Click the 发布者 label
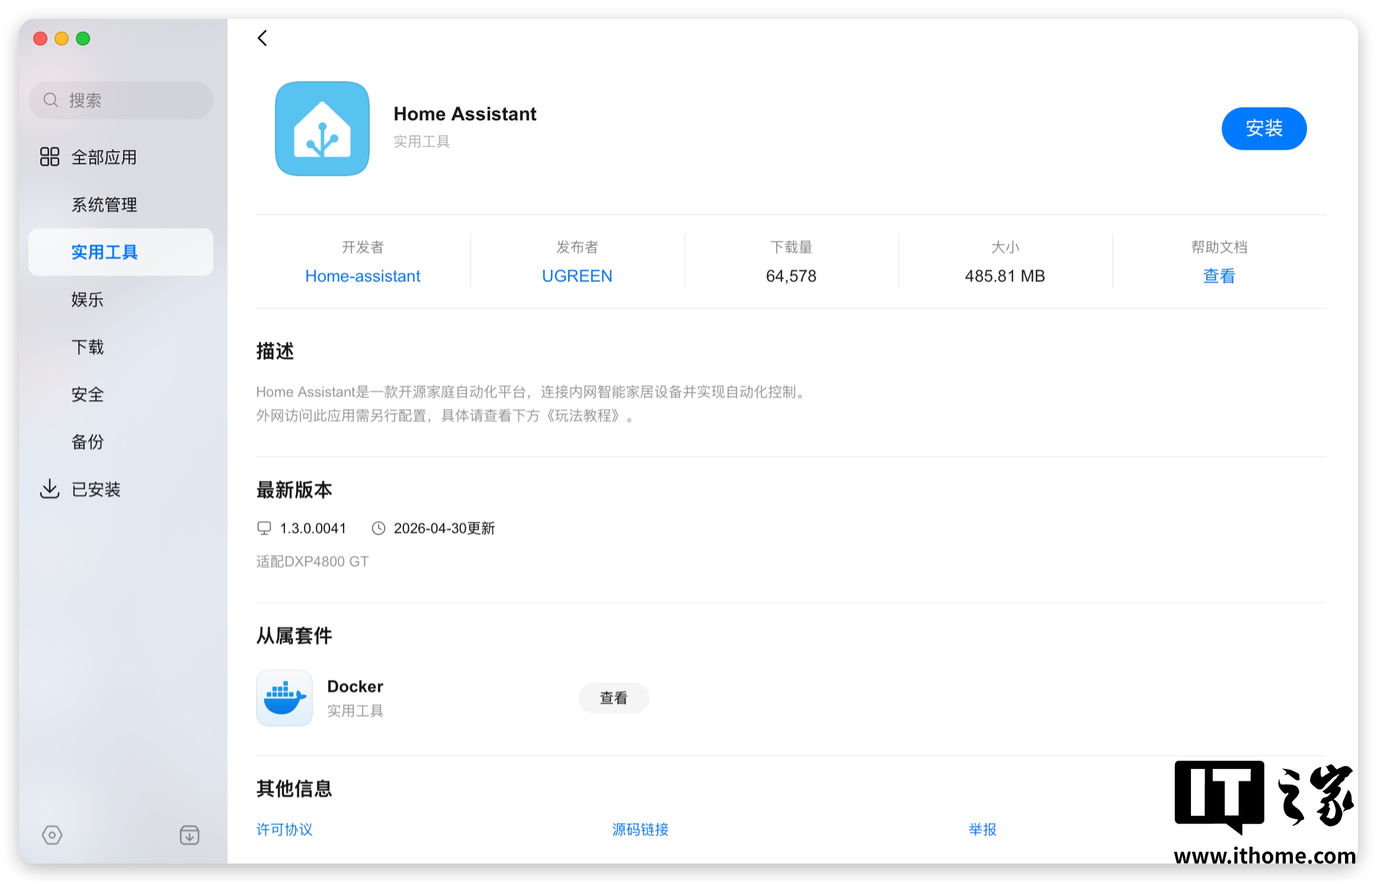The width and height of the screenshot is (1377, 881). point(577,247)
